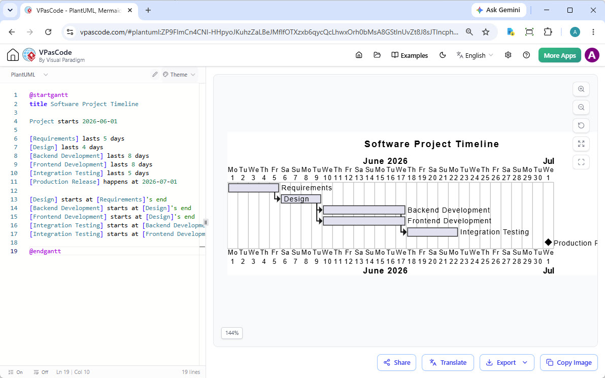The height and width of the screenshot is (378, 605).
Task: Click the Translate button
Action: (448, 363)
